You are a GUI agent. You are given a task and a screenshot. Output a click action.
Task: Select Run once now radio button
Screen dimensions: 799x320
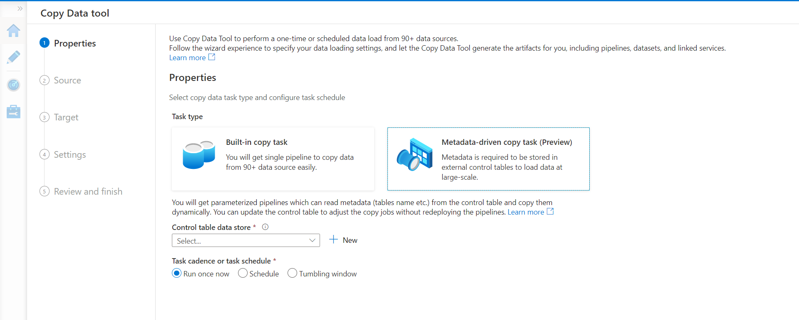pos(177,273)
